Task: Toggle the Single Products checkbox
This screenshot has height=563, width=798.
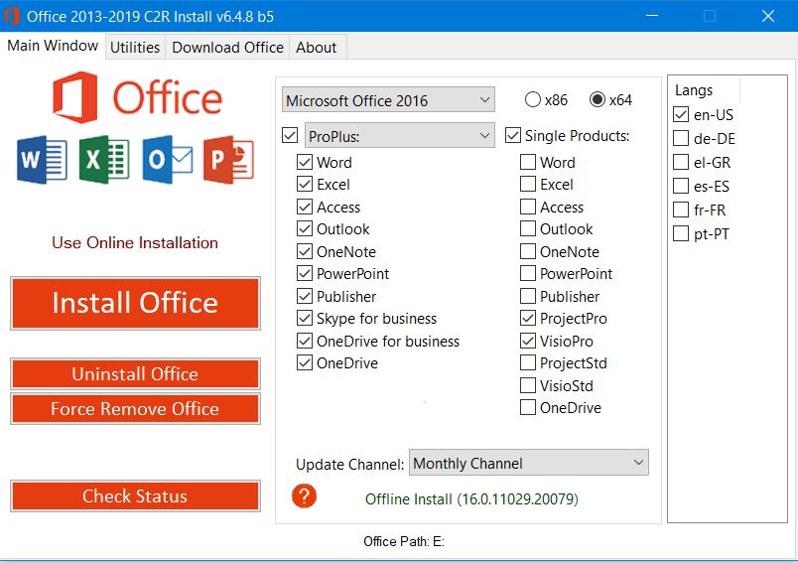Action: coord(513,135)
